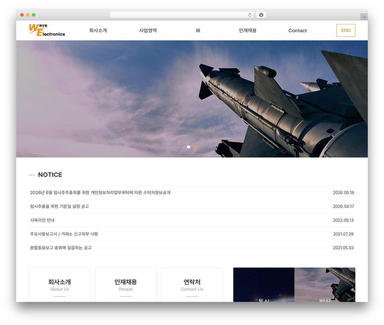Open notice 임시주총을 위한 기준일 설정 공고
Screen dimensions: 384x325
pyautogui.click(x=59, y=206)
